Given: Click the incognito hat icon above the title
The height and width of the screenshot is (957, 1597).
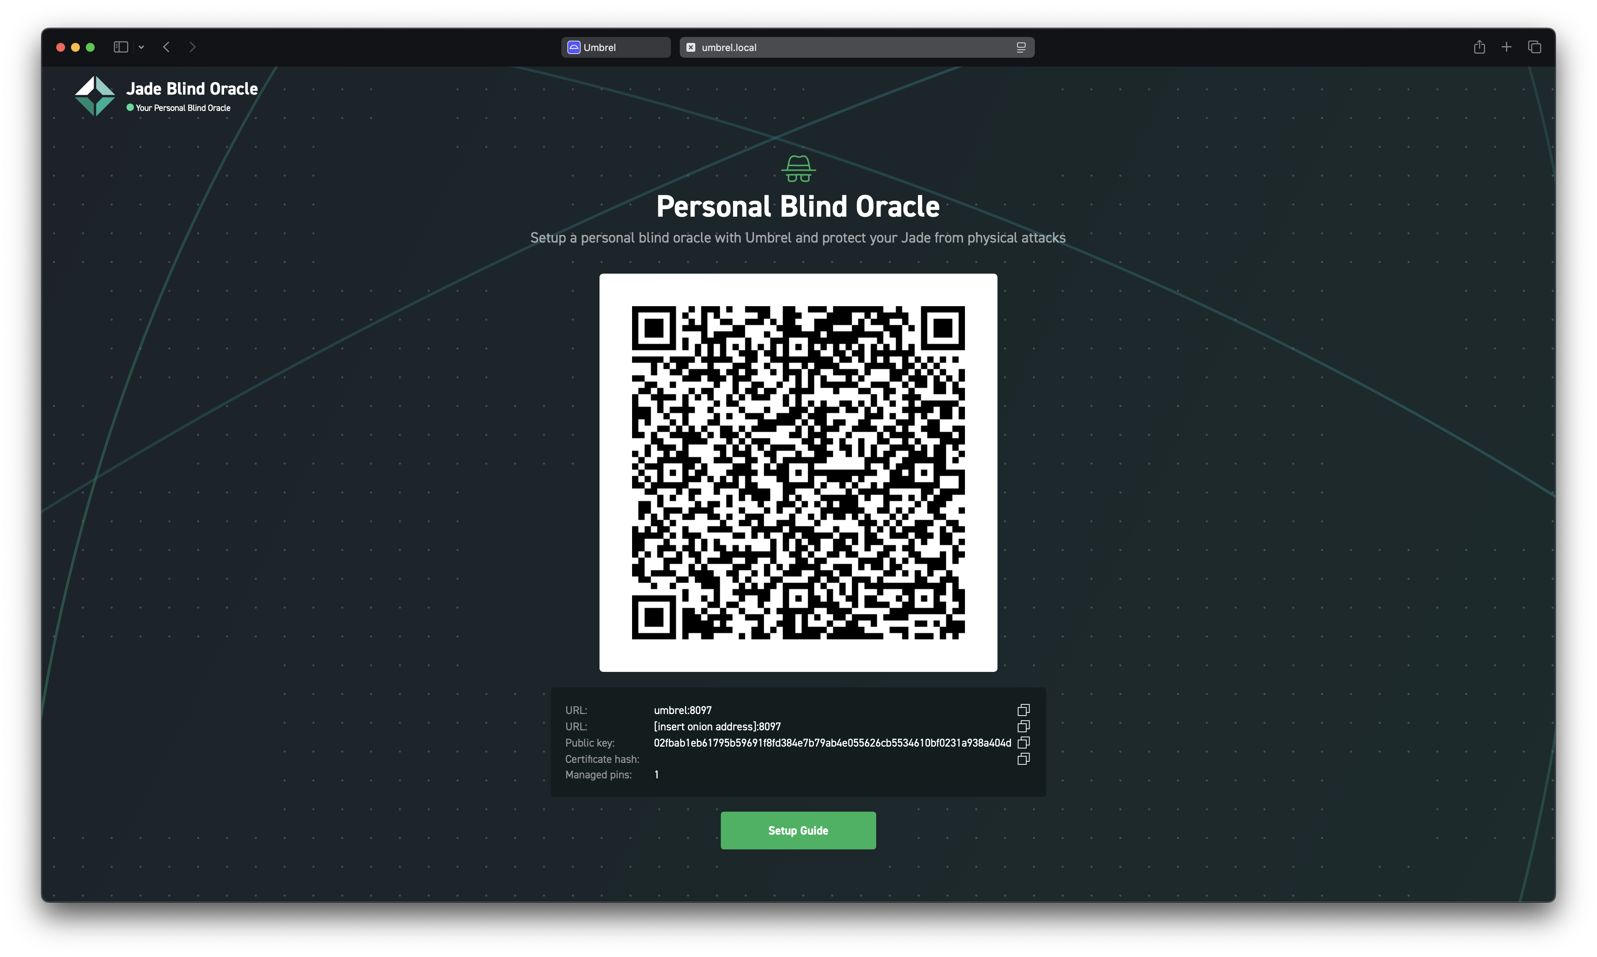Looking at the screenshot, I should [798, 169].
